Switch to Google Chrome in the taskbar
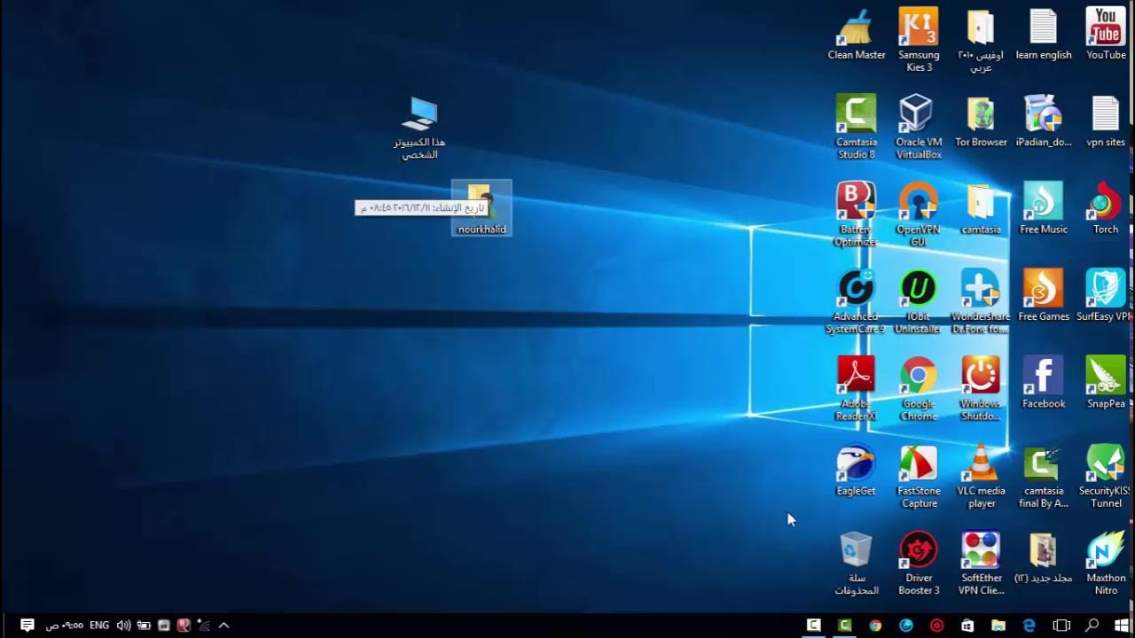This screenshot has height=638, width=1135. coord(875,625)
